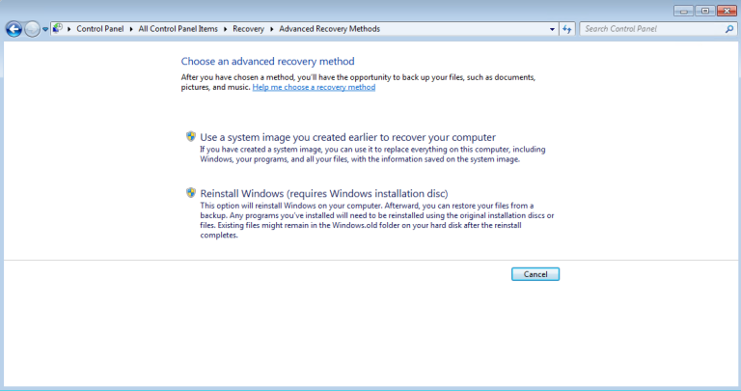Screen dimensions: 741x391
Task: Click shield icon beside system image option
Action: coord(191,137)
